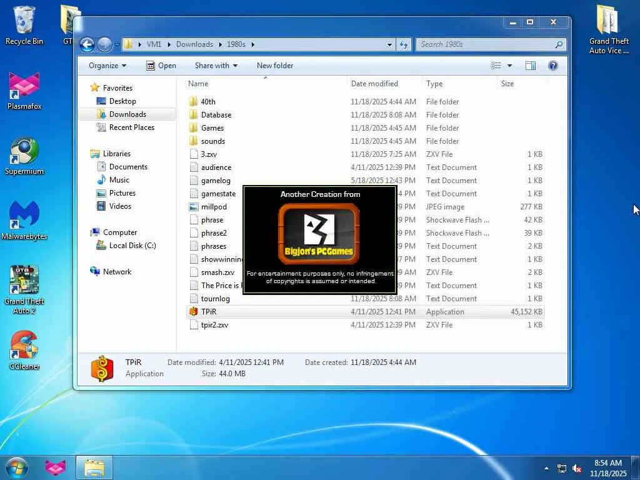Select Music library
The image size is (640, 480).
119,179
